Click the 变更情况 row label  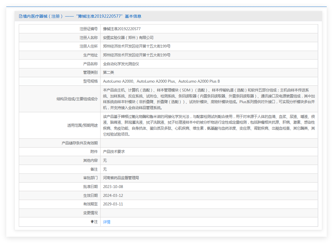(x=91, y=213)
